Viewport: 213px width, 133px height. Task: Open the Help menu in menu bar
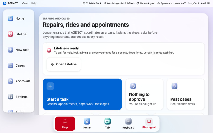pos(34,3)
